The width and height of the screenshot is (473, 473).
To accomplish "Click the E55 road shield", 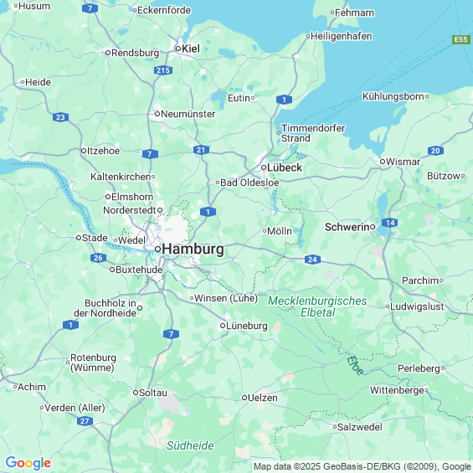I will tap(461, 39).
